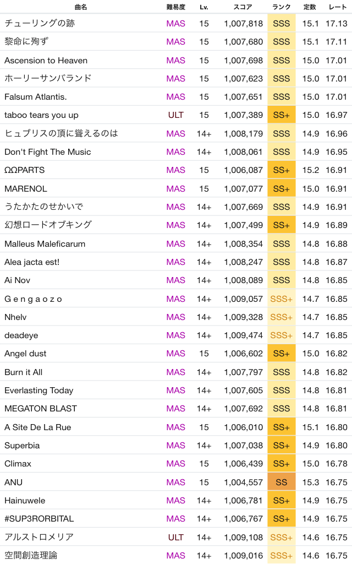Click the Lv. column header

[204, 7]
